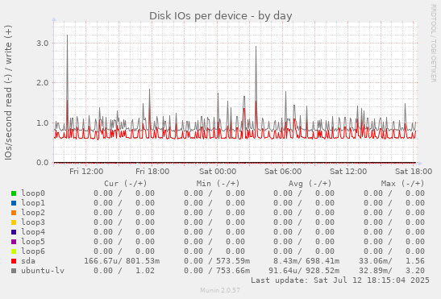Click sda max read value 33.06m
Viewport: 441px width, 299px height.
375,261
